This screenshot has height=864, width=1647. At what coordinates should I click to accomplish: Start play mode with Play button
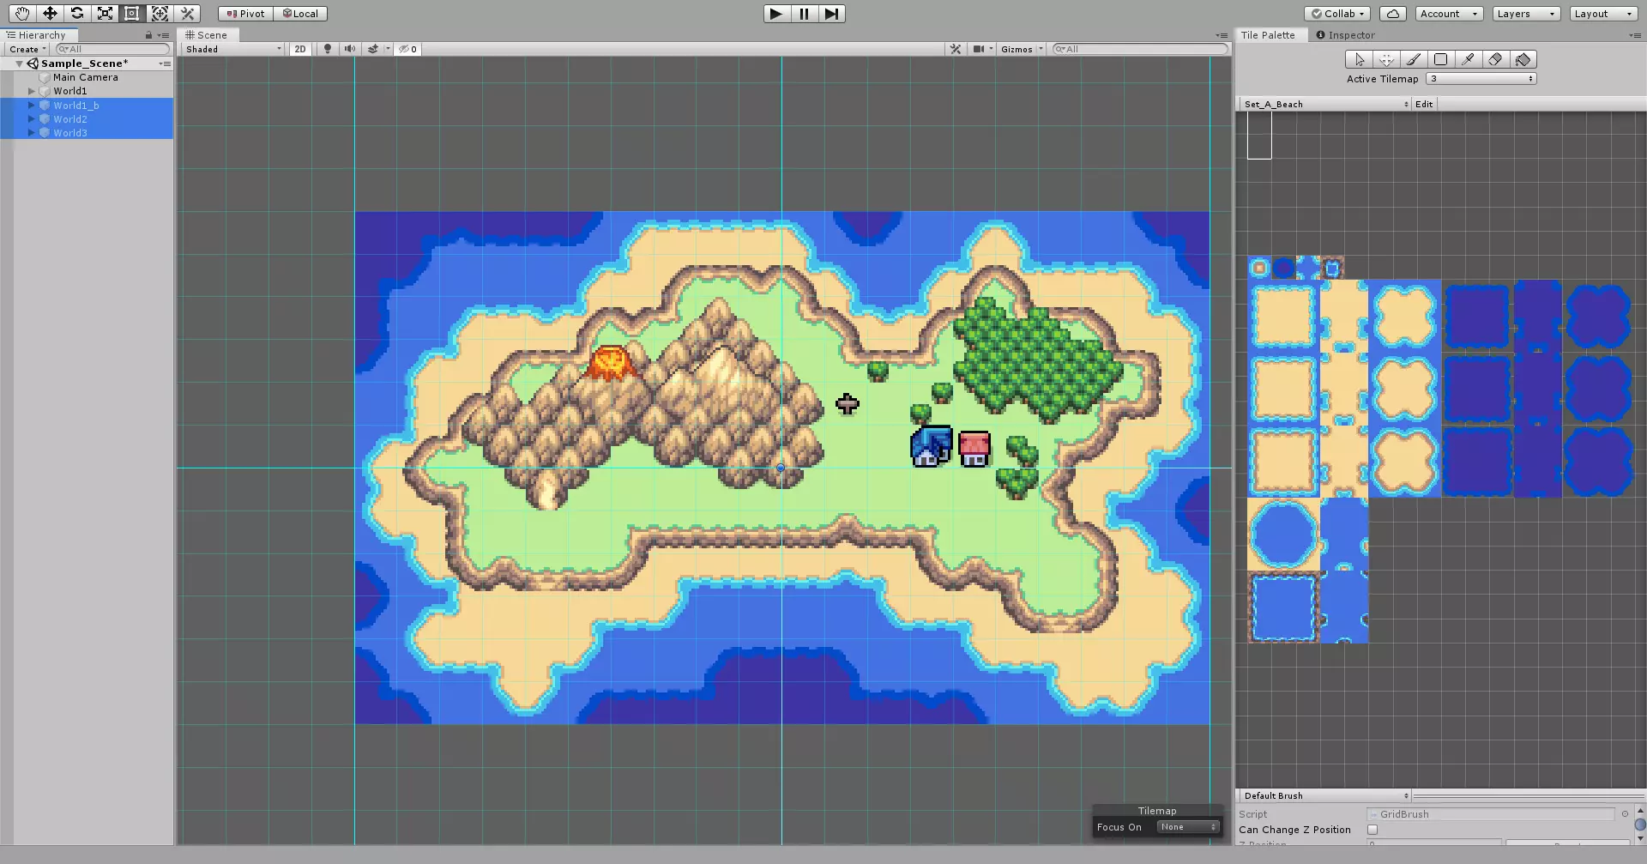pyautogui.click(x=776, y=14)
